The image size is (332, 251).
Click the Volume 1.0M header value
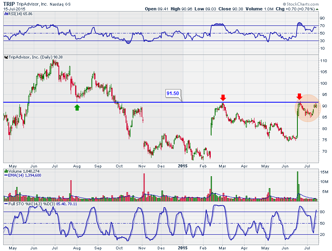pos(259,9)
